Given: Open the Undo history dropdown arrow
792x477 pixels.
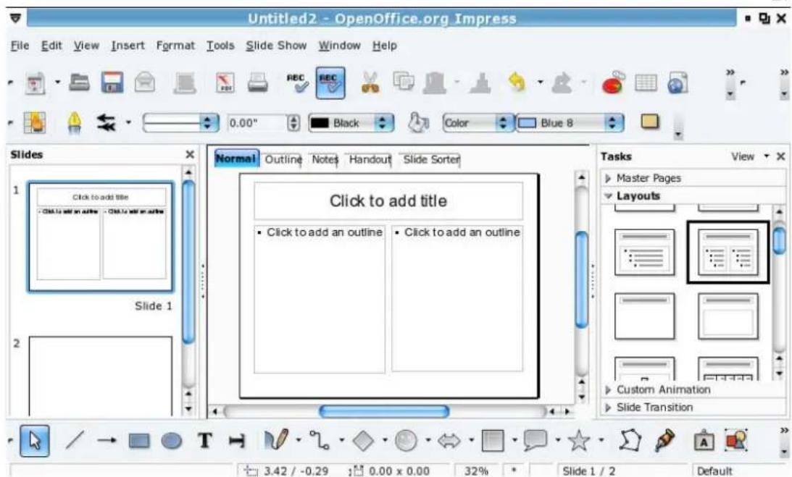Looking at the screenshot, I should (540, 82).
